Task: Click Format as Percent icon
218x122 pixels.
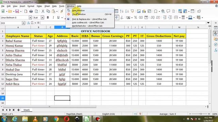Action: (136, 17)
